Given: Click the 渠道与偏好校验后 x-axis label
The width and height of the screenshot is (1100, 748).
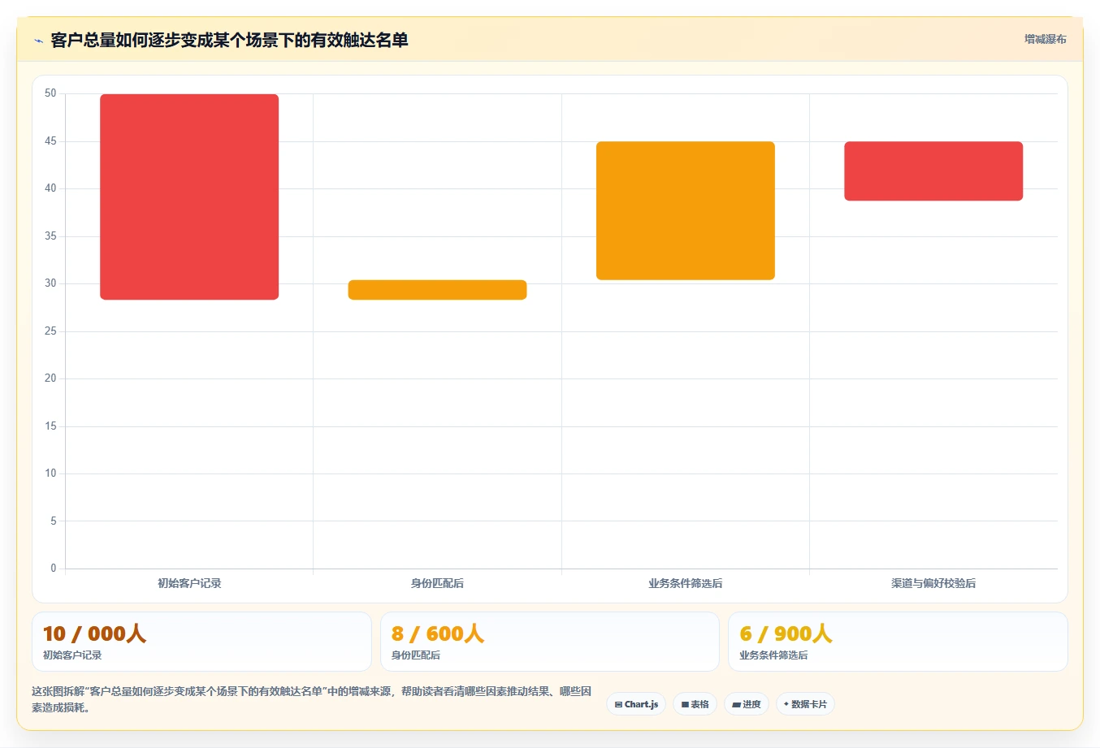Looking at the screenshot, I should click(933, 583).
